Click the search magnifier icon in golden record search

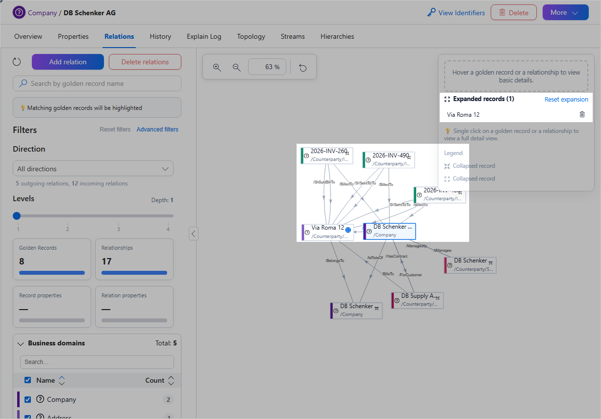tap(23, 83)
